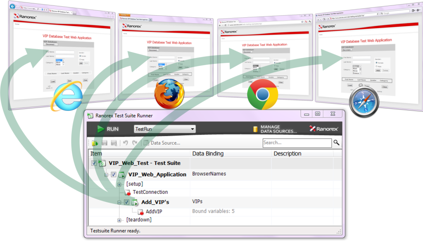Viewport: 423px width, 246px height.
Task: Click Manage Data Sources database icon
Action: [256, 129]
